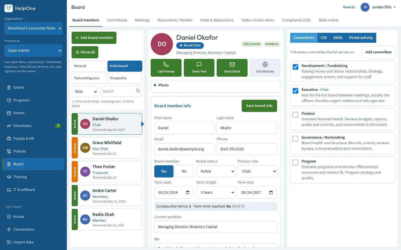
Task: Open People & HR briefcase icon
Action: click(x=9, y=139)
